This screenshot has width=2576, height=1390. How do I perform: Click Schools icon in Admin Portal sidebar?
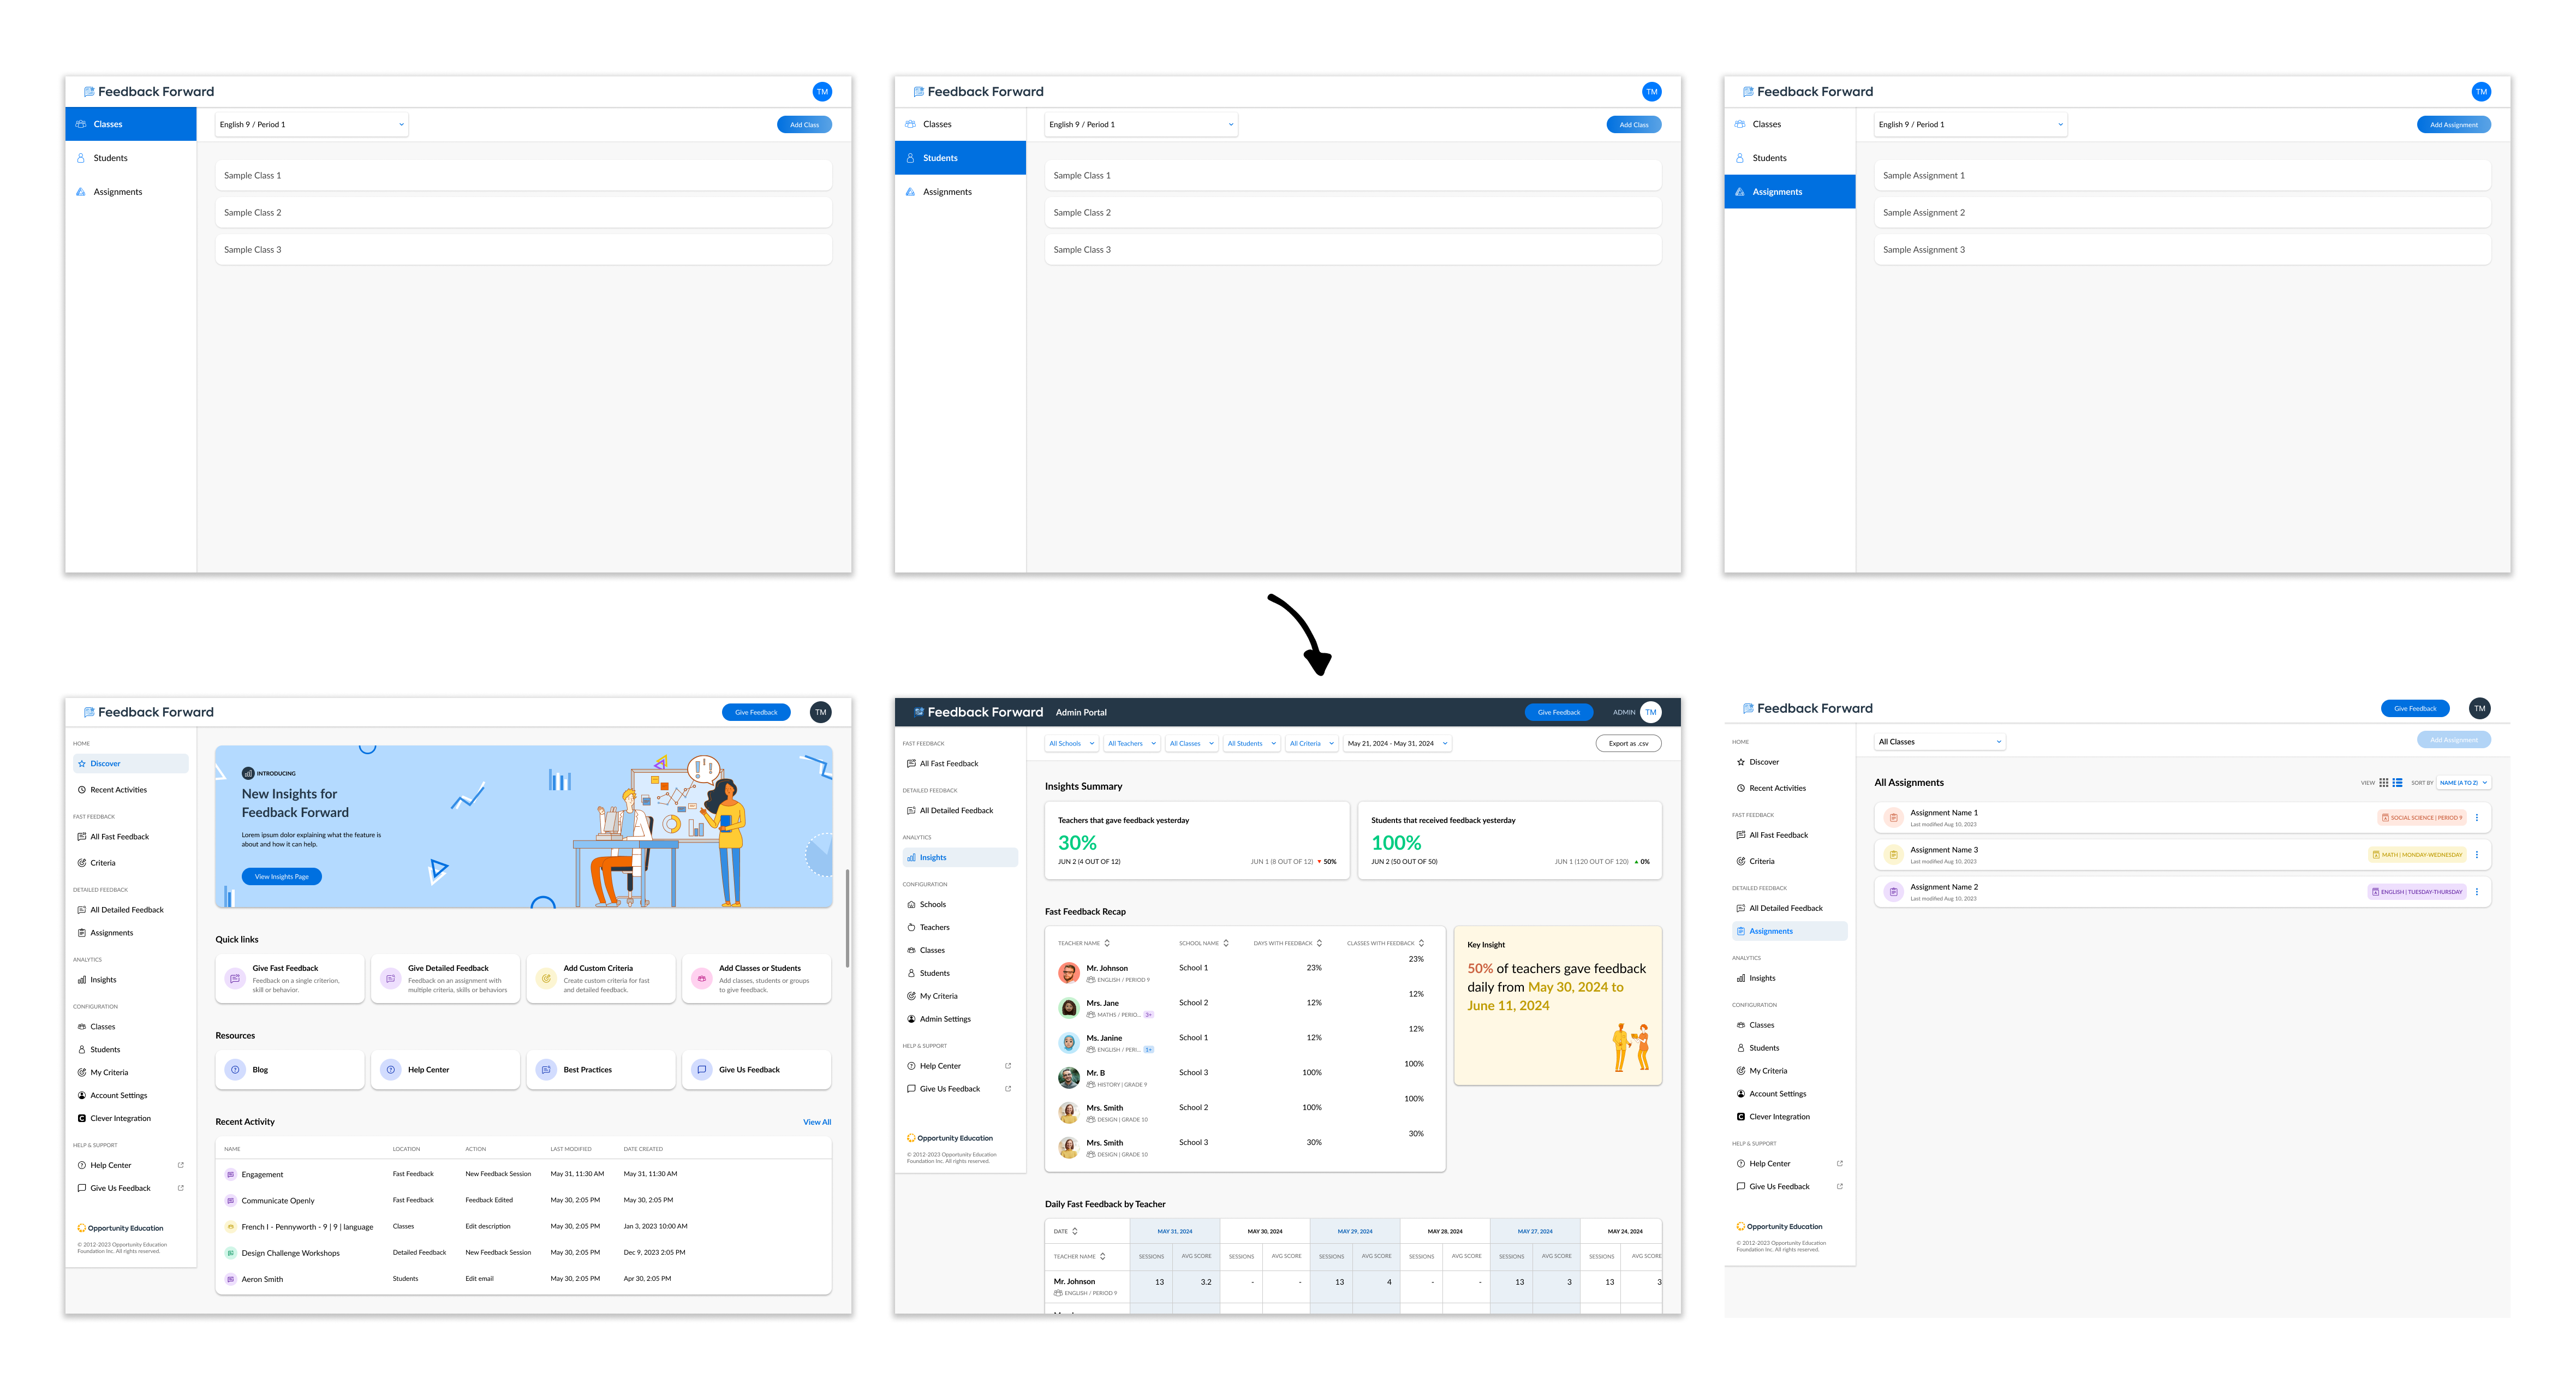(x=911, y=904)
